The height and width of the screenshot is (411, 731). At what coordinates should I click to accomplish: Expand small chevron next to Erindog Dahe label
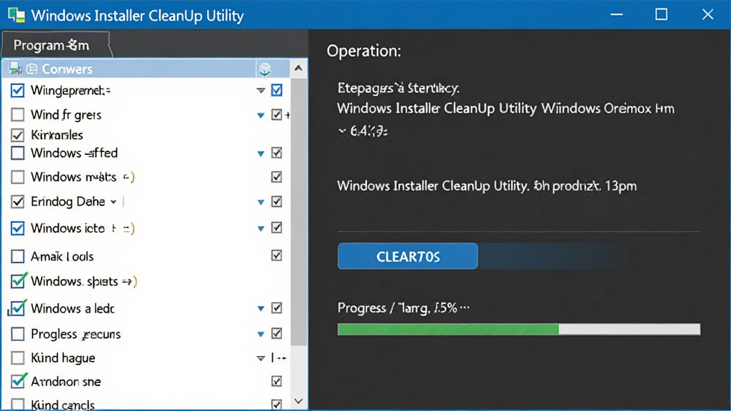pyautogui.click(x=114, y=202)
